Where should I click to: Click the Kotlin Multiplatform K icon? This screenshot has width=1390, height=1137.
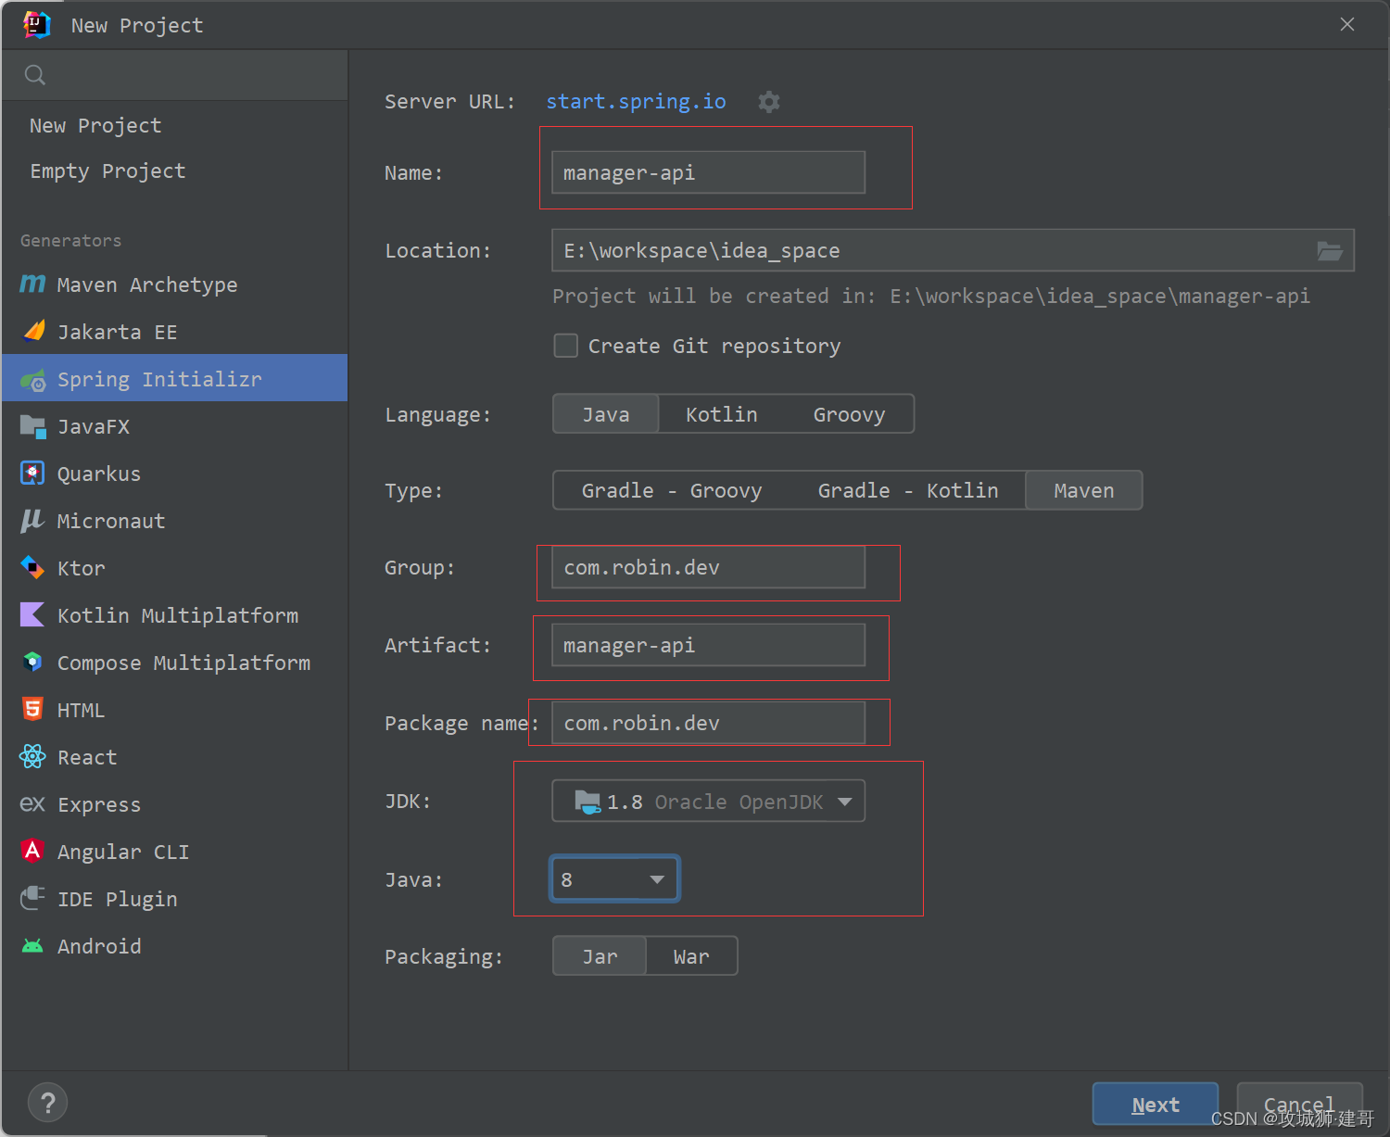tap(32, 614)
